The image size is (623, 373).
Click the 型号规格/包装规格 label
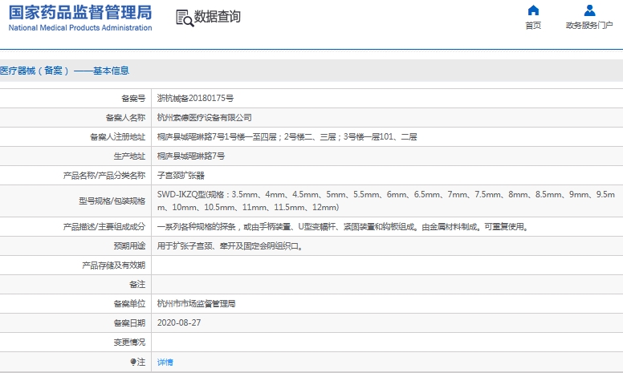click(112, 201)
